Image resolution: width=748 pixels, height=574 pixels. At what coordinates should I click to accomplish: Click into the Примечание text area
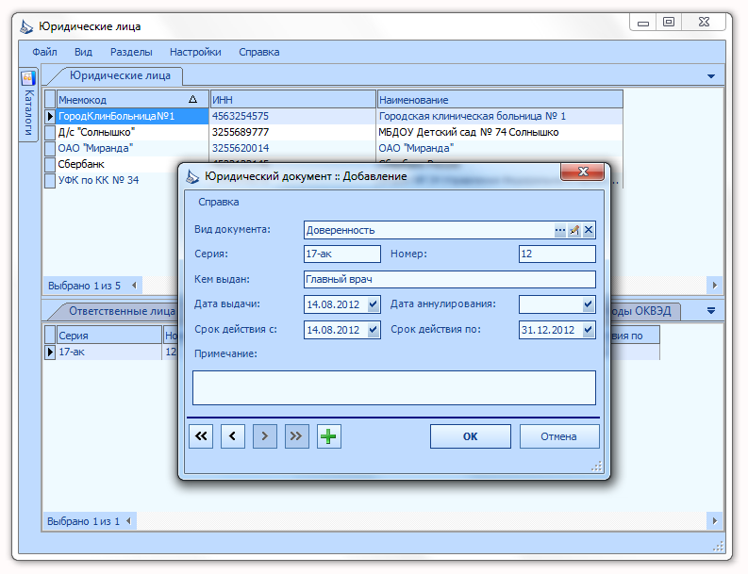point(394,388)
